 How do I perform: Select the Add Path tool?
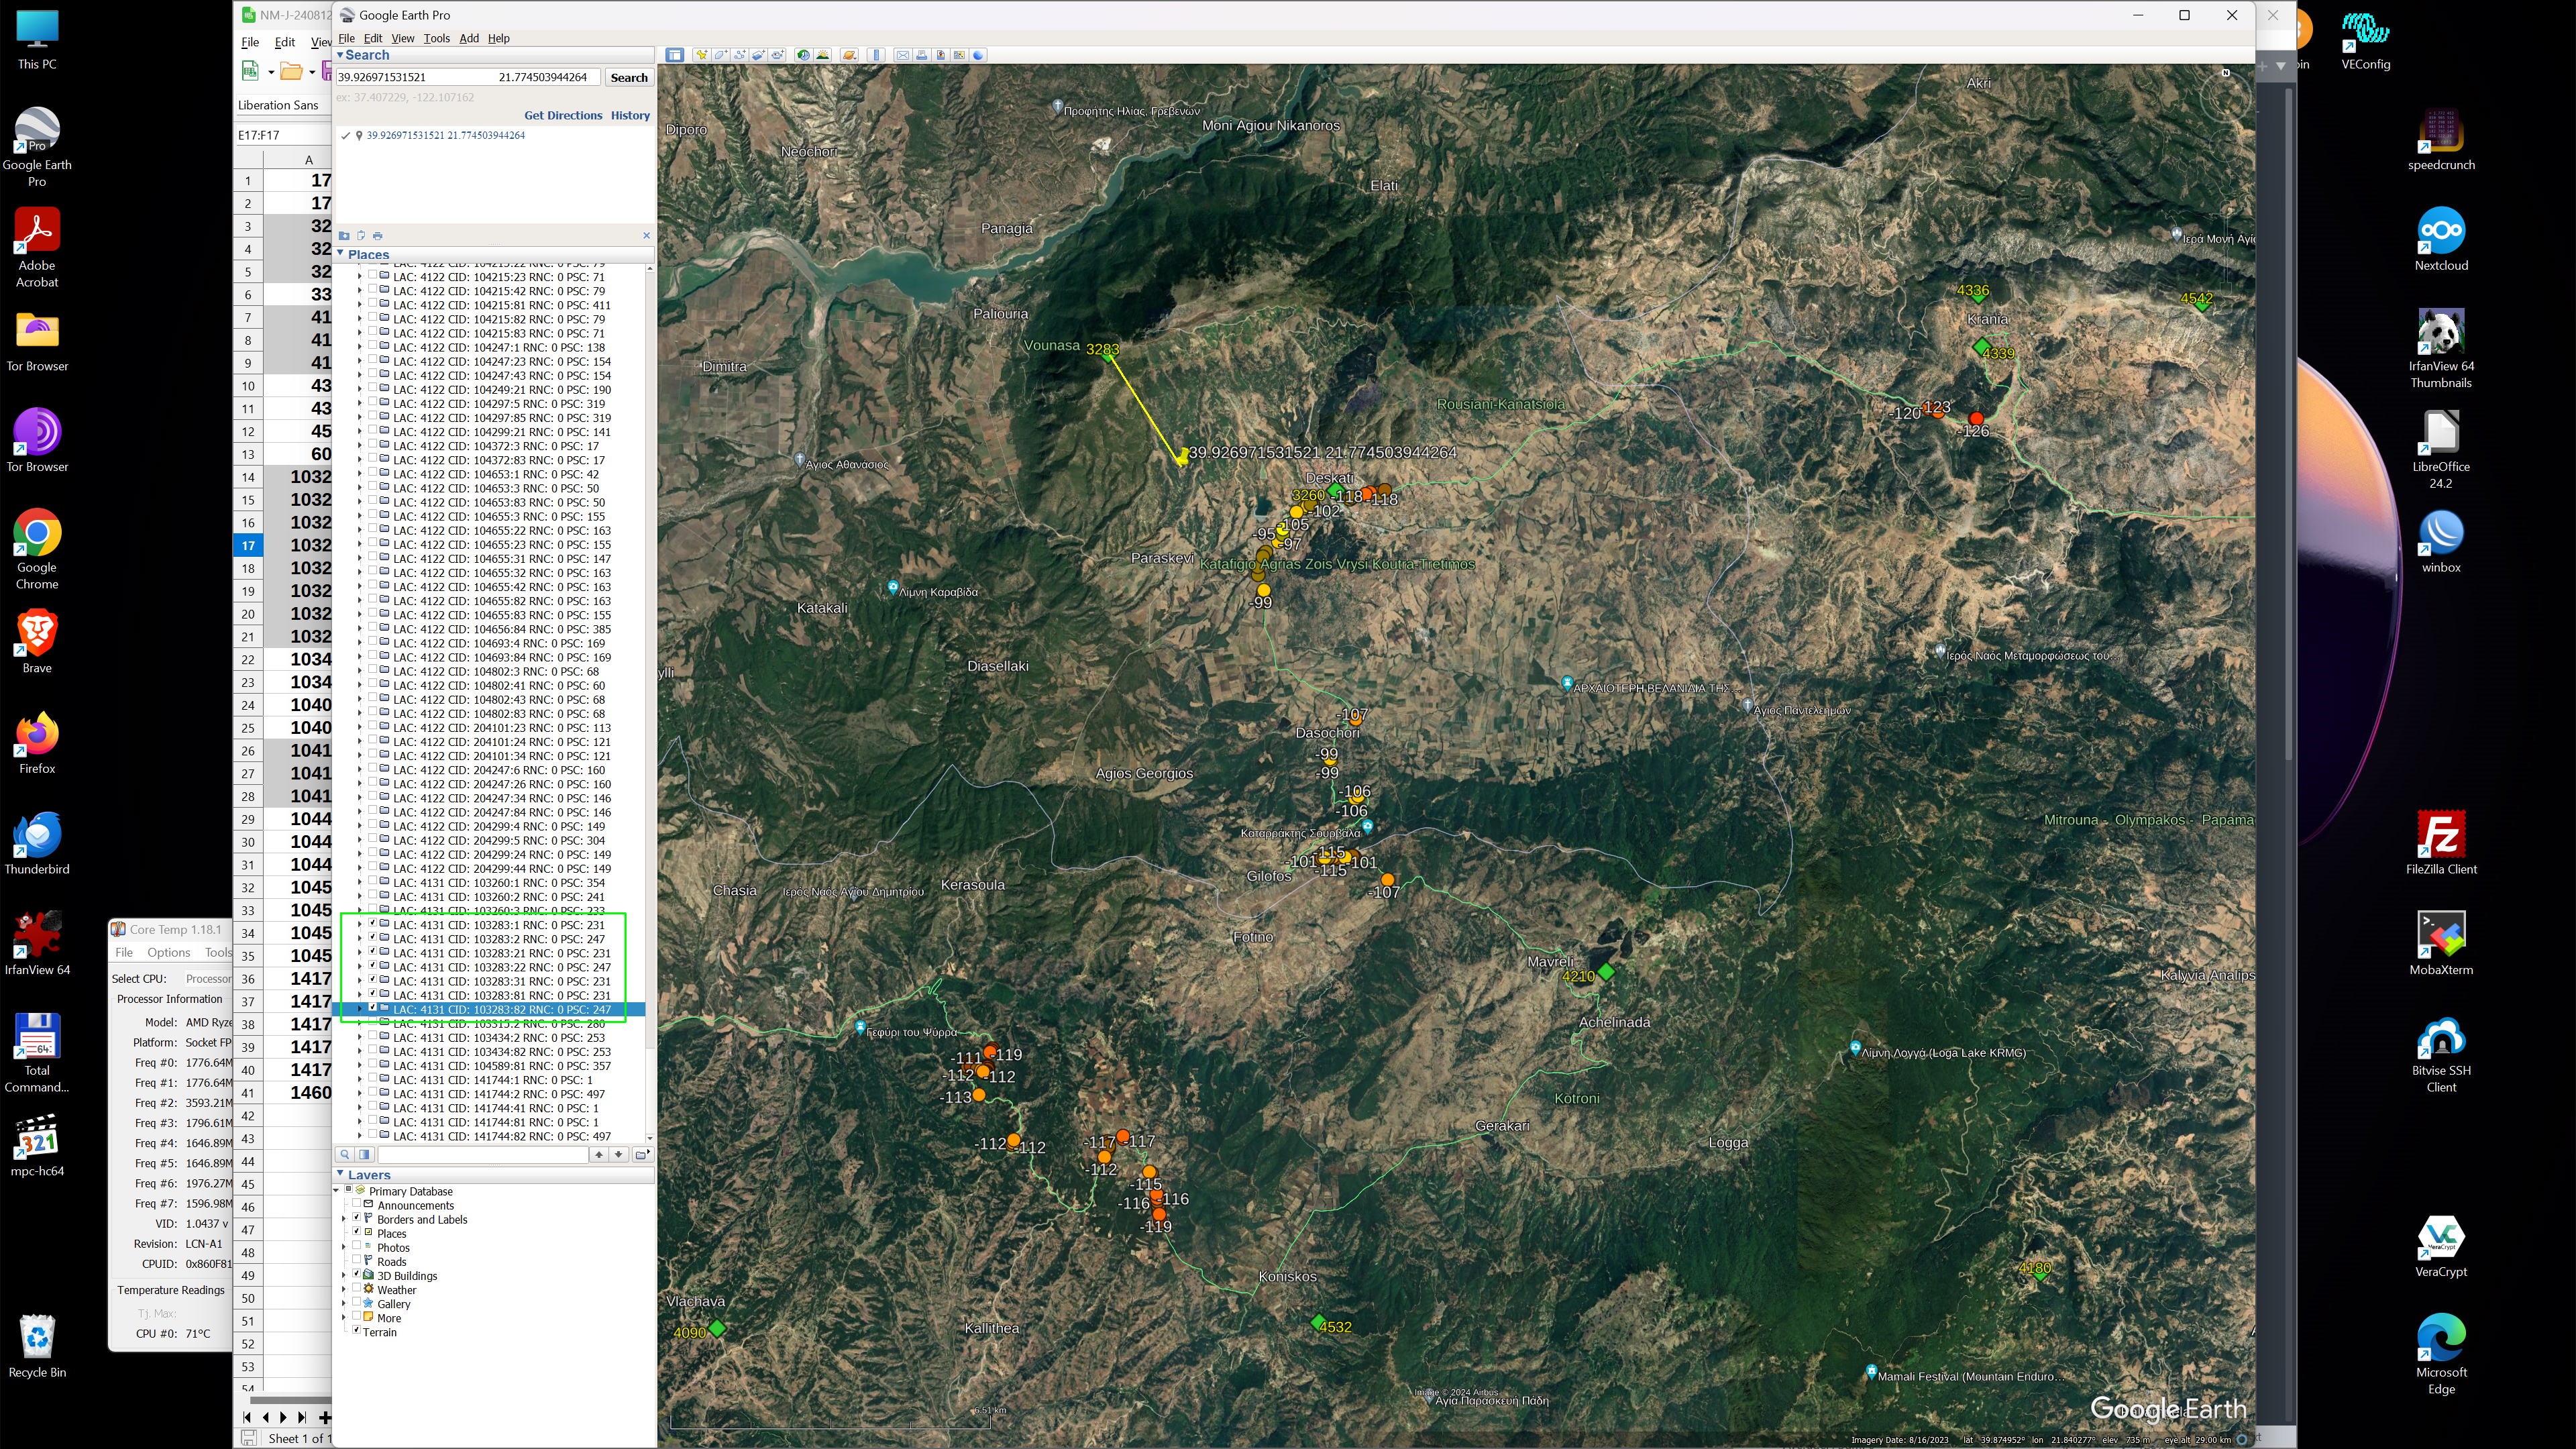click(x=740, y=55)
